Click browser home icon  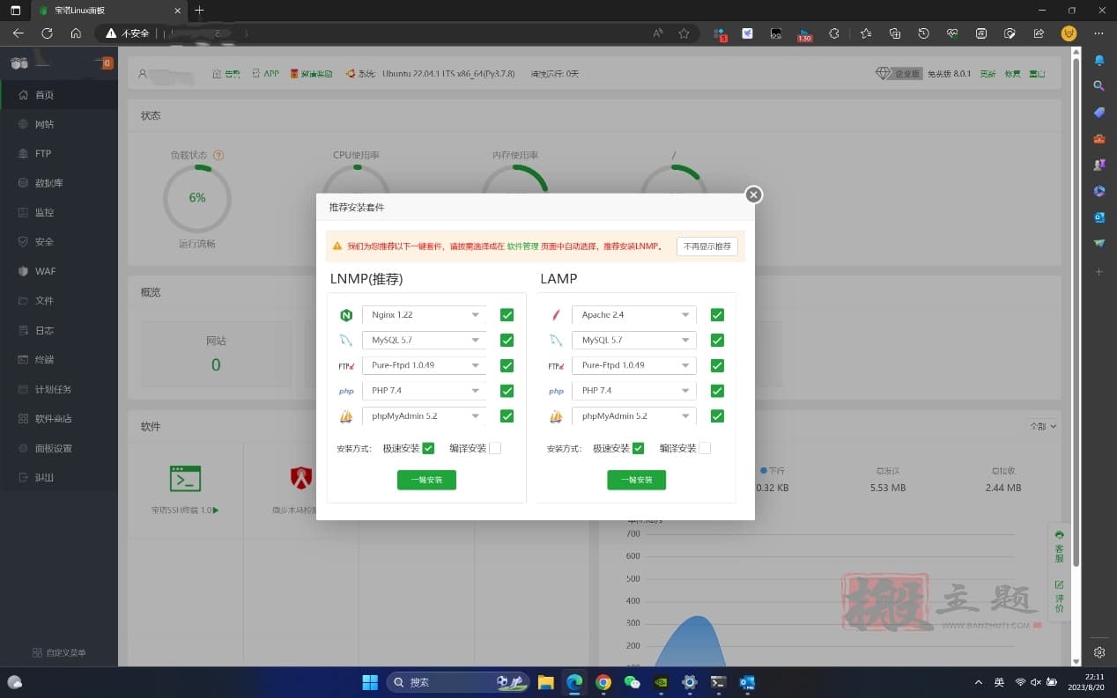pos(76,33)
